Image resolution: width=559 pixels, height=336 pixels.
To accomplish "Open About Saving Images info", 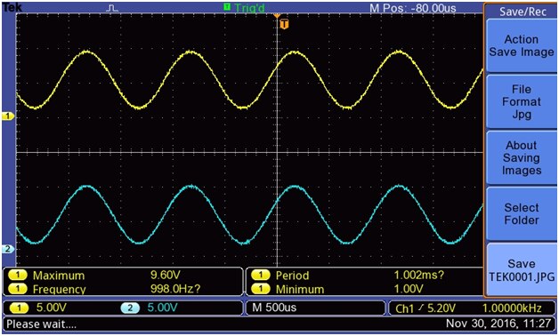I will pos(522,157).
